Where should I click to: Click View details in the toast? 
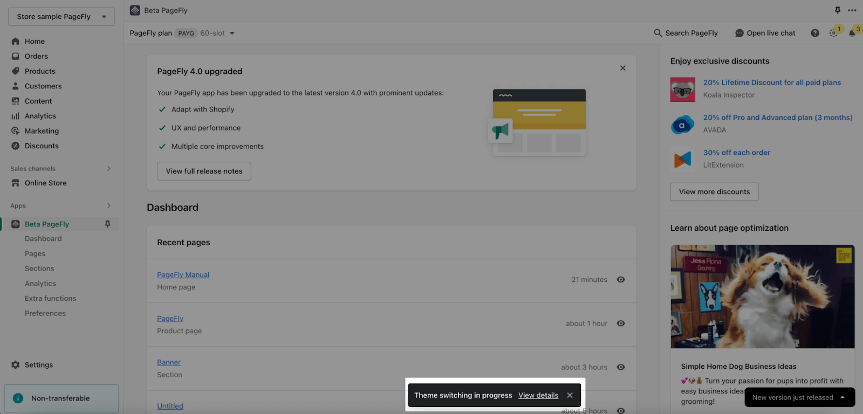(538, 395)
